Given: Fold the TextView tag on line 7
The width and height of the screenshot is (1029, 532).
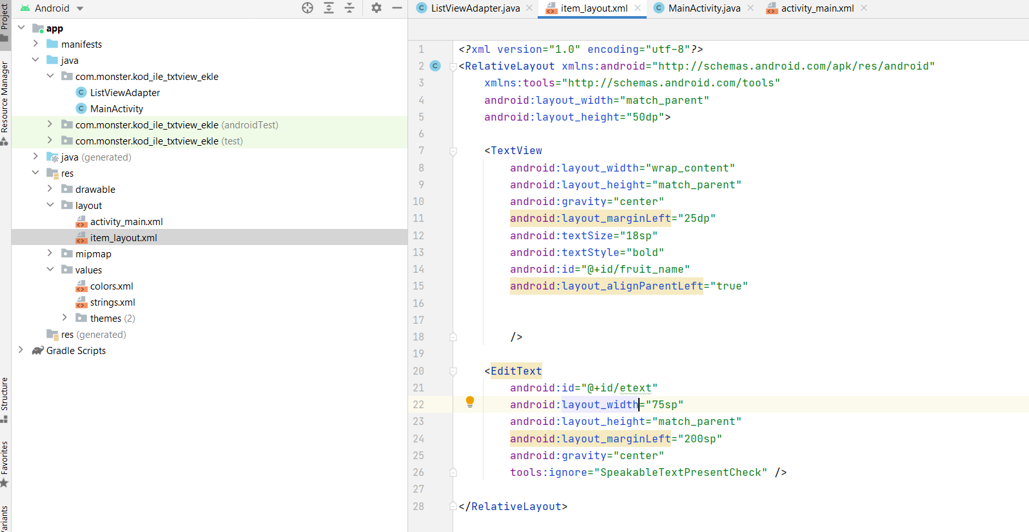Looking at the screenshot, I should click(453, 152).
